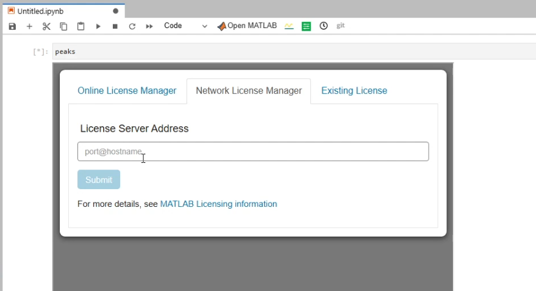Cut the selected cell with the scissors icon
Viewport: 536px width, 291px height.
point(46,26)
